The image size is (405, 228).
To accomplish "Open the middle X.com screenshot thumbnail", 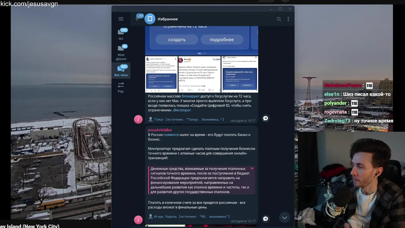I will pos(199,74).
